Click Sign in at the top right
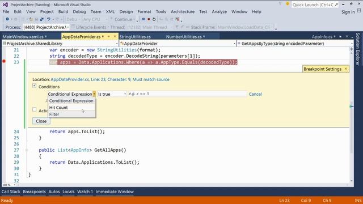The height and width of the screenshot is (204, 363). [x=348, y=12]
